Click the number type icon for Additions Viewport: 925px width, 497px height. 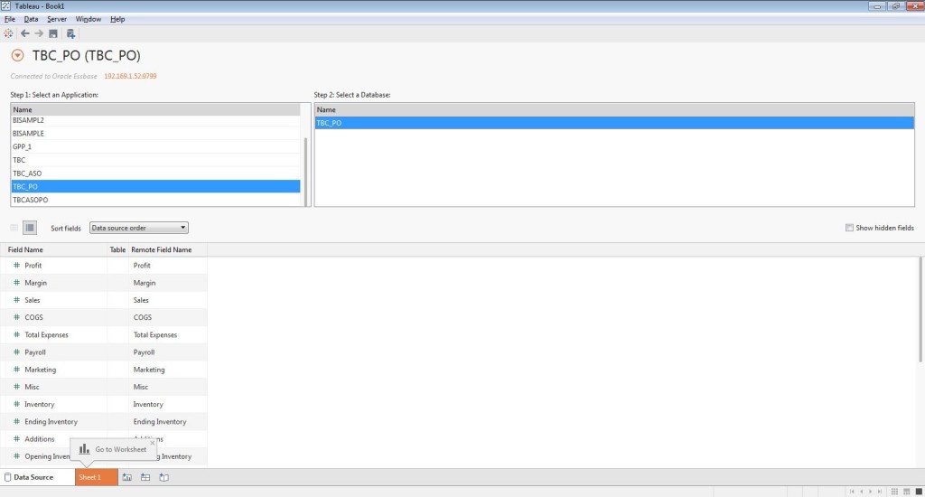[16, 439]
